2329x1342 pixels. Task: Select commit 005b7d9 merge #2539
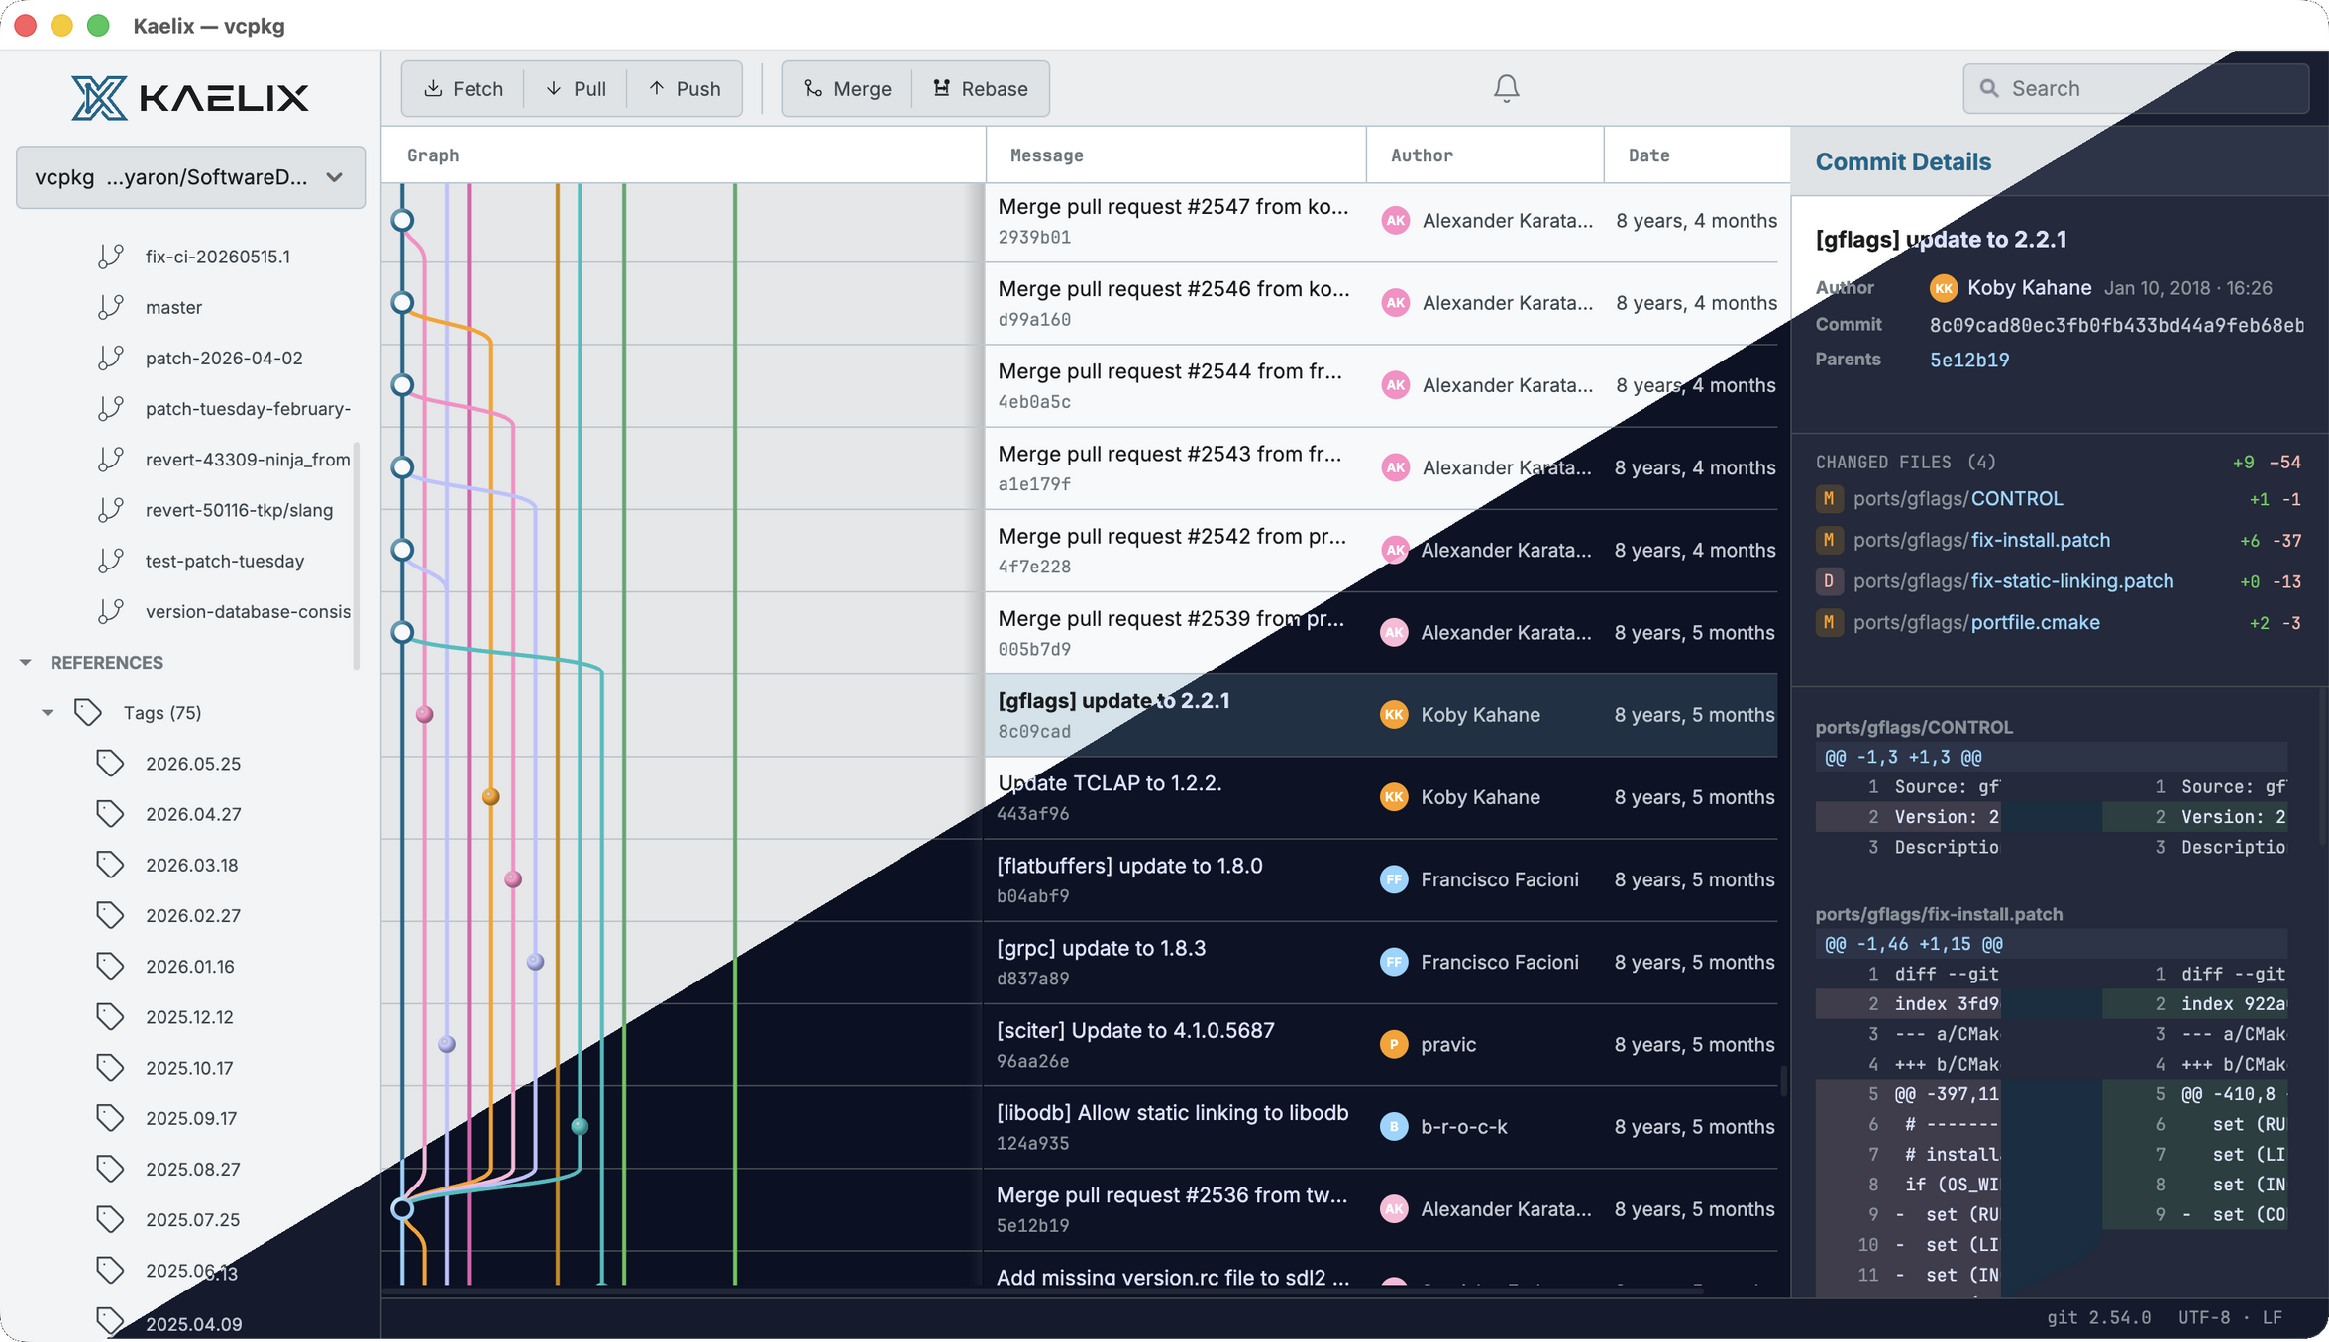pyautogui.click(x=1381, y=632)
